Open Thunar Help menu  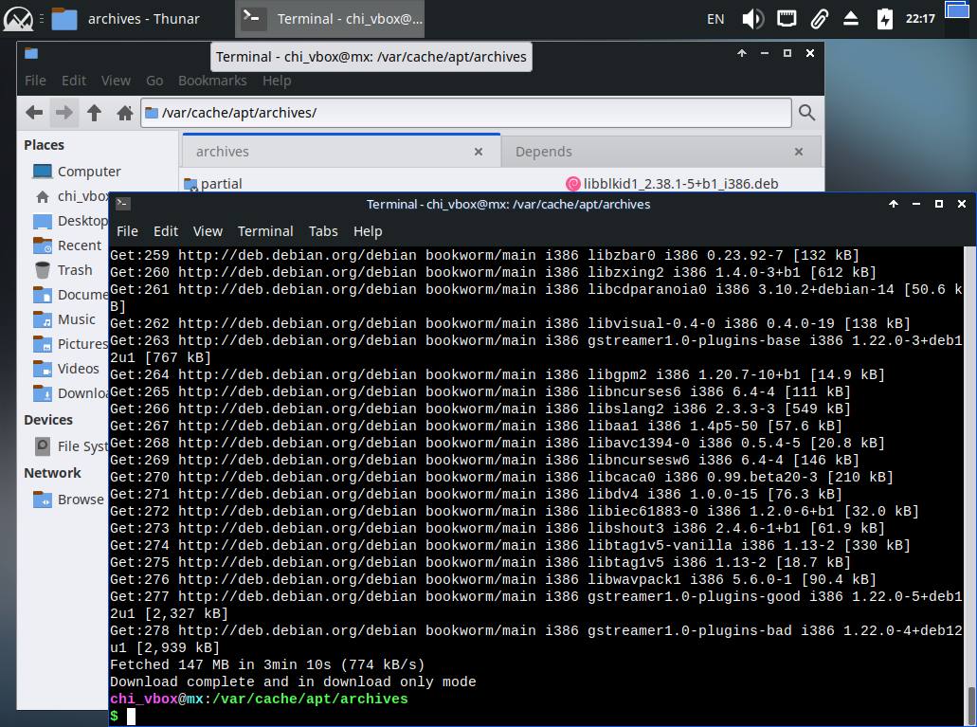pyautogui.click(x=277, y=81)
